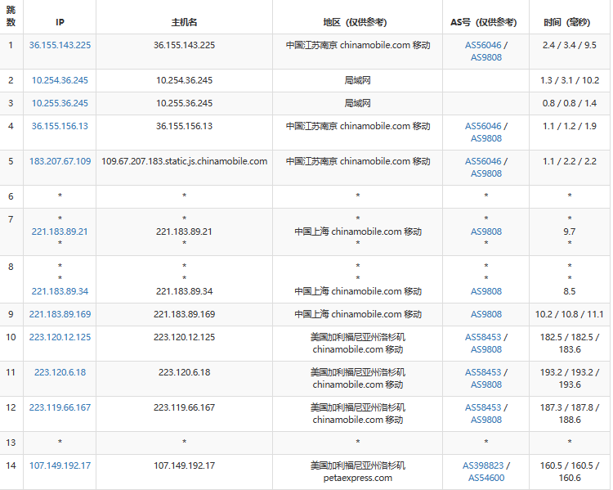The height and width of the screenshot is (490, 613).
Task: Open IP link 107.149.192.17
Action: pos(60,465)
